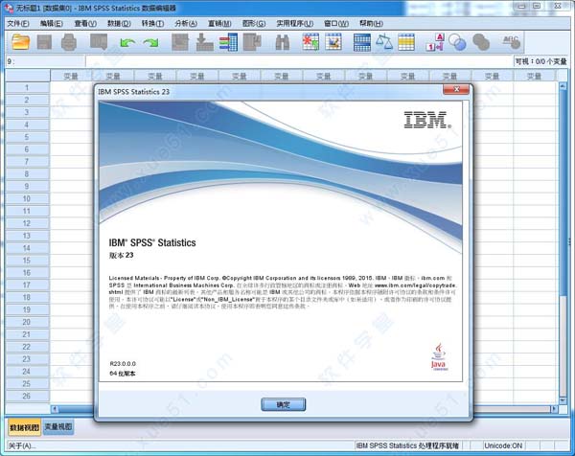
Task: Close the IBM SPSS Statistics 23 dialog
Action: pyautogui.click(x=456, y=89)
